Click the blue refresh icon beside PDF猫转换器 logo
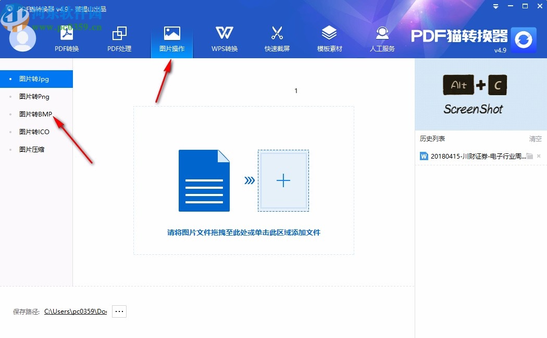The width and height of the screenshot is (547, 338). coord(523,40)
